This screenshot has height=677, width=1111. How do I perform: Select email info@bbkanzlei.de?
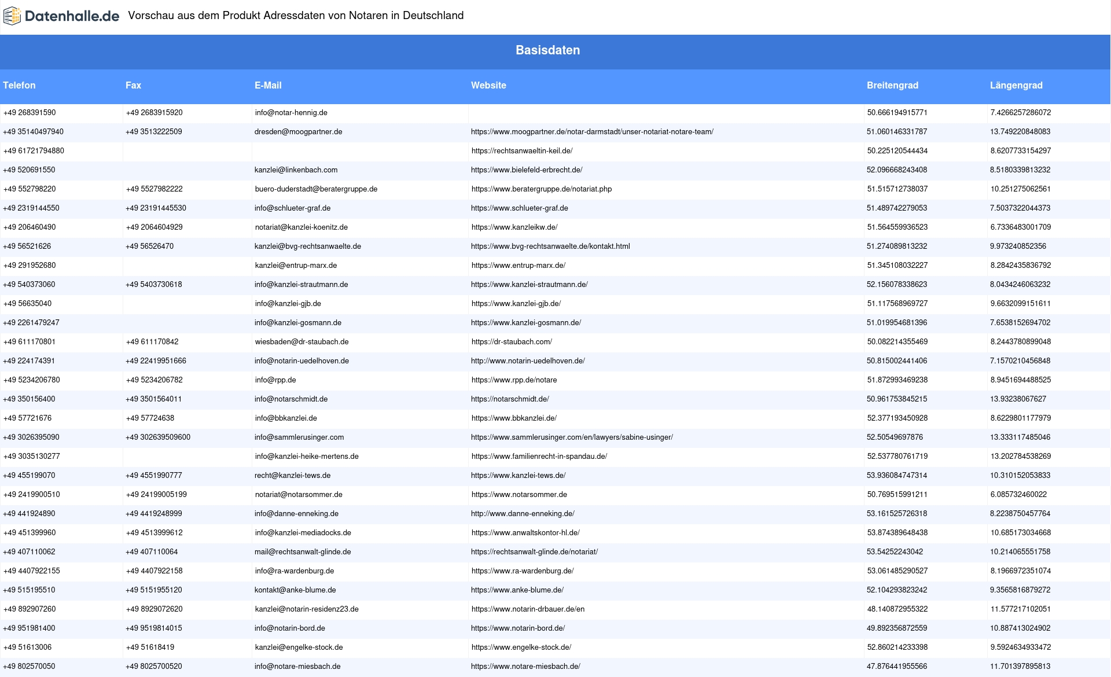click(x=286, y=418)
